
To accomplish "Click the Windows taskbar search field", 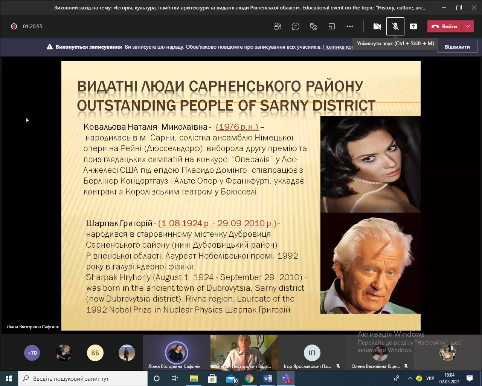I will [83, 378].
